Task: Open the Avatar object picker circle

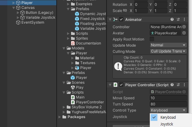Action: point(184,33)
